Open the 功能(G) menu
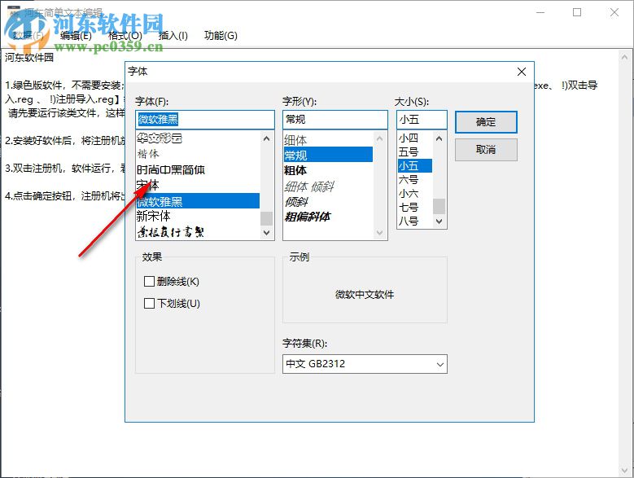The width and height of the screenshot is (634, 478). pyautogui.click(x=221, y=36)
